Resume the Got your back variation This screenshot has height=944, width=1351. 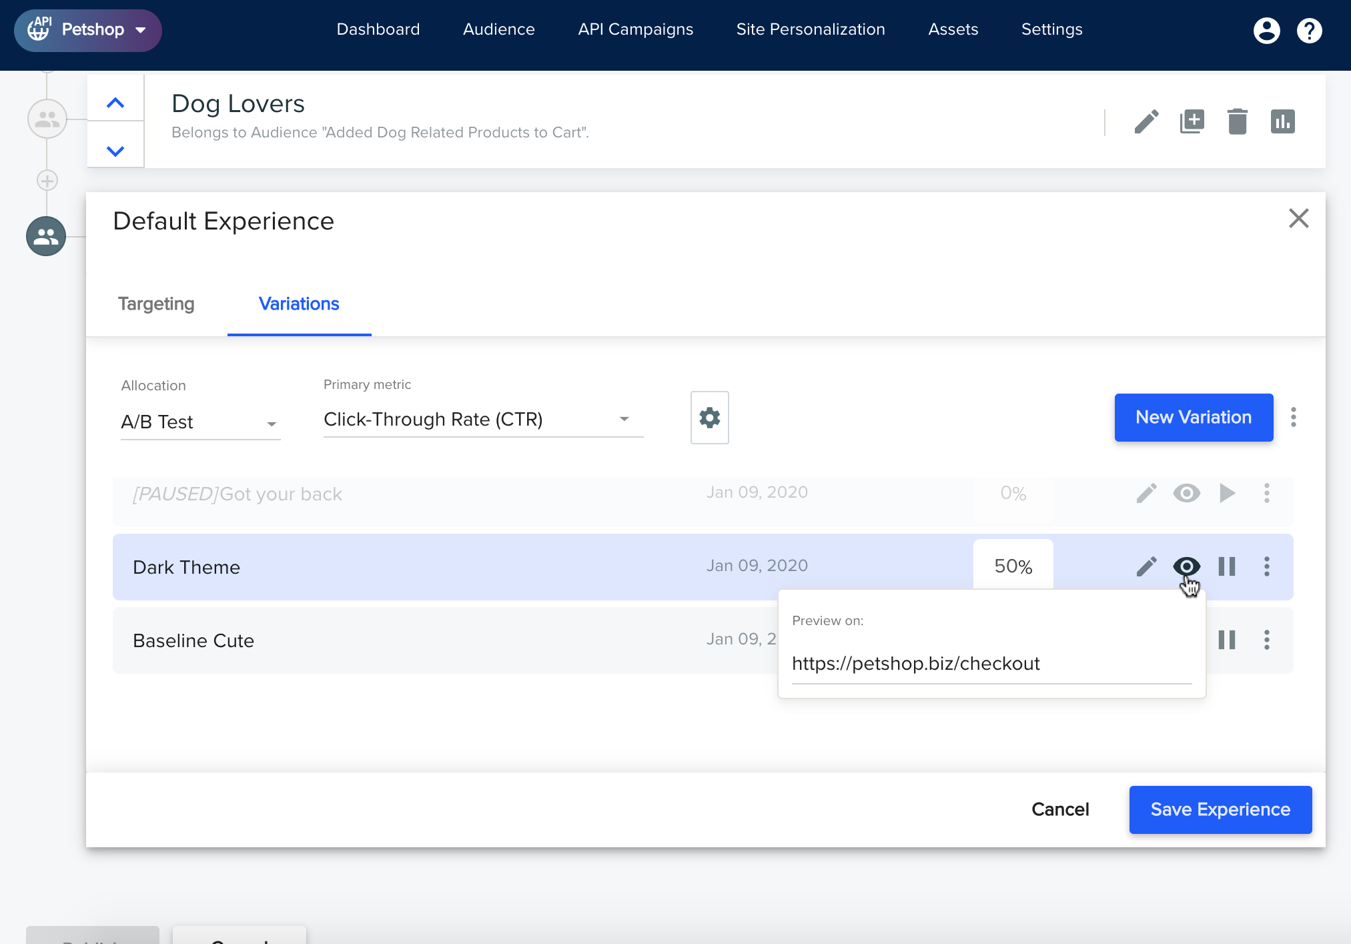point(1226,493)
